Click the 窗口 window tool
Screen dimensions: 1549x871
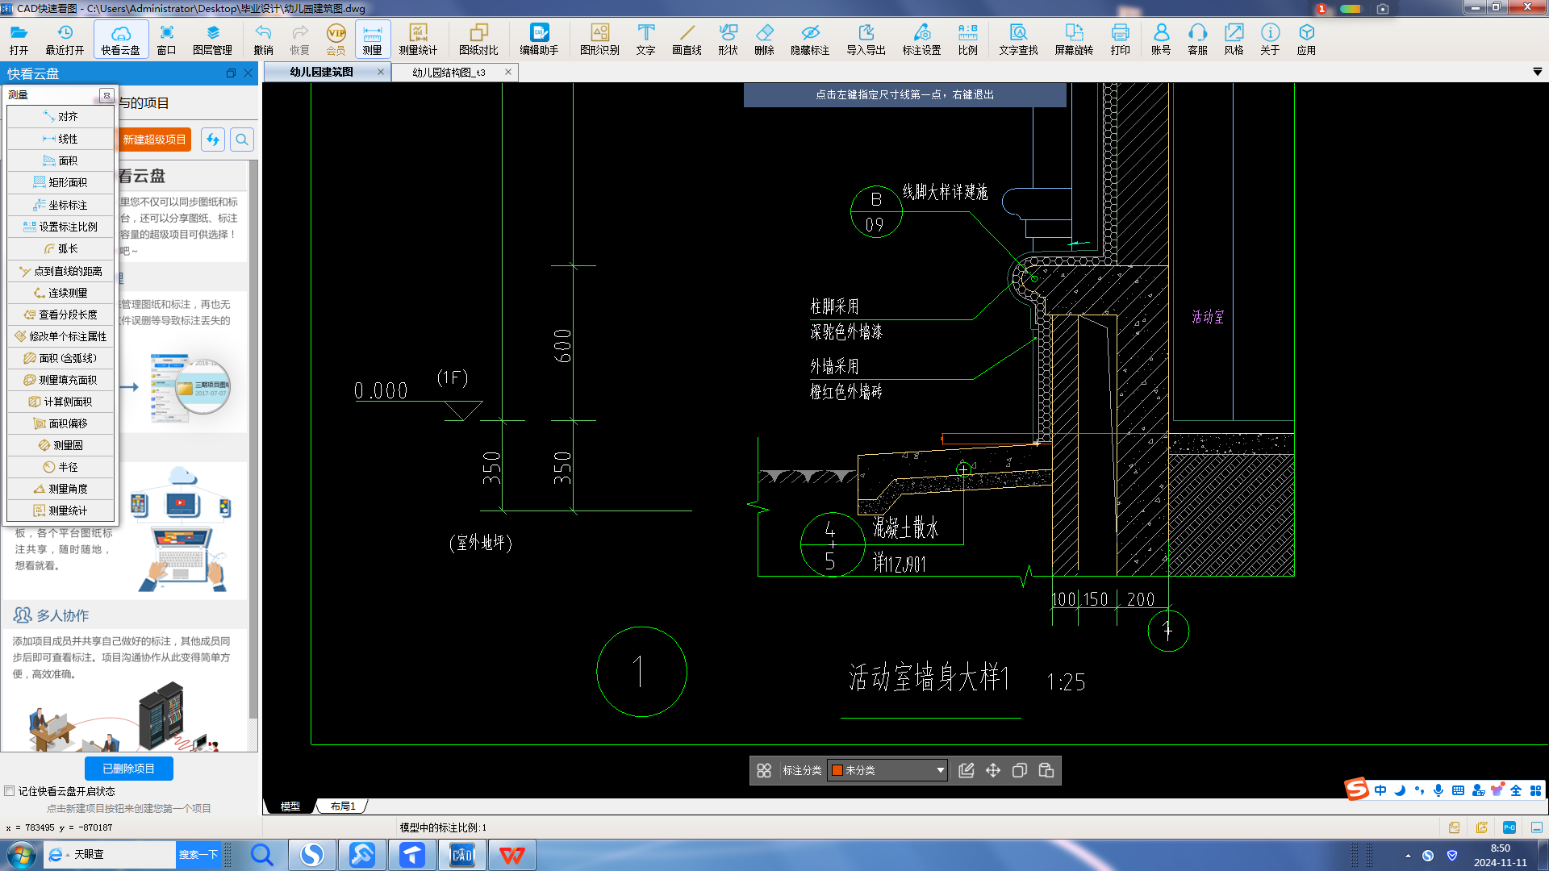[166, 39]
